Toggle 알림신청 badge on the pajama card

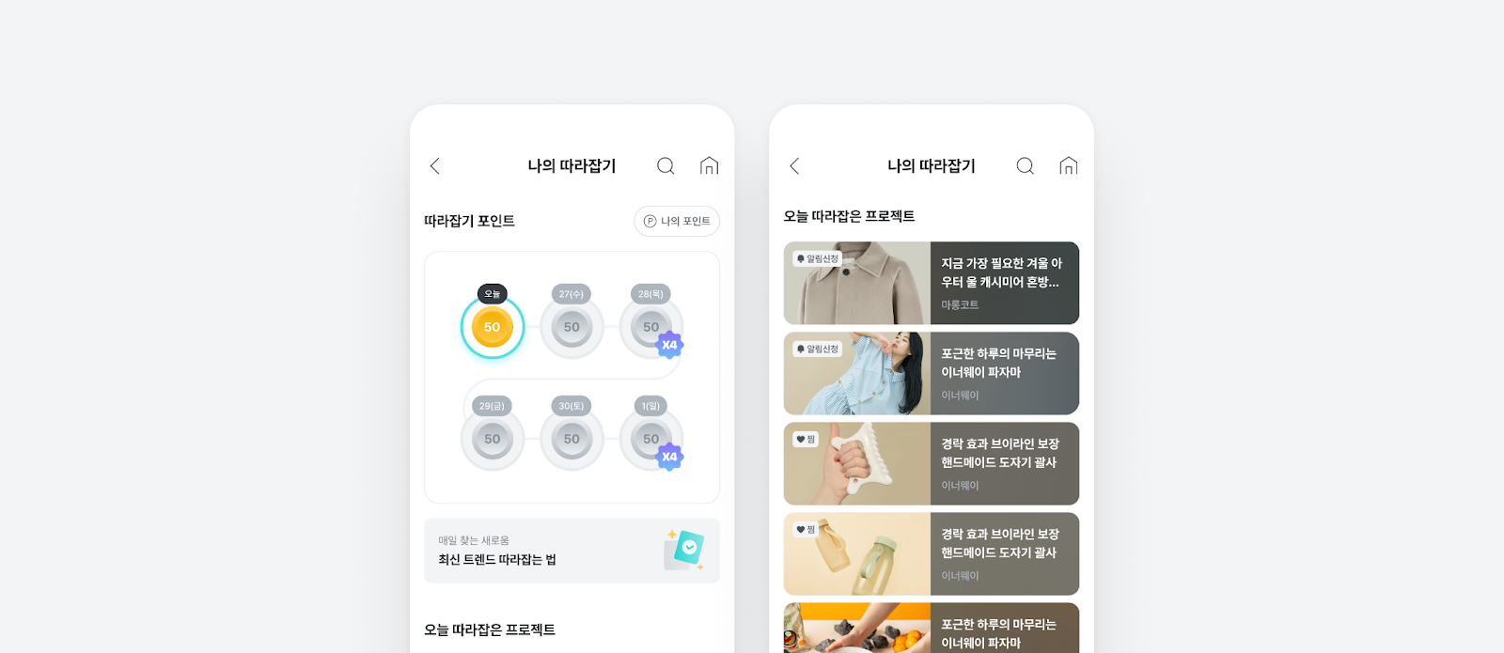pyautogui.click(x=818, y=349)
